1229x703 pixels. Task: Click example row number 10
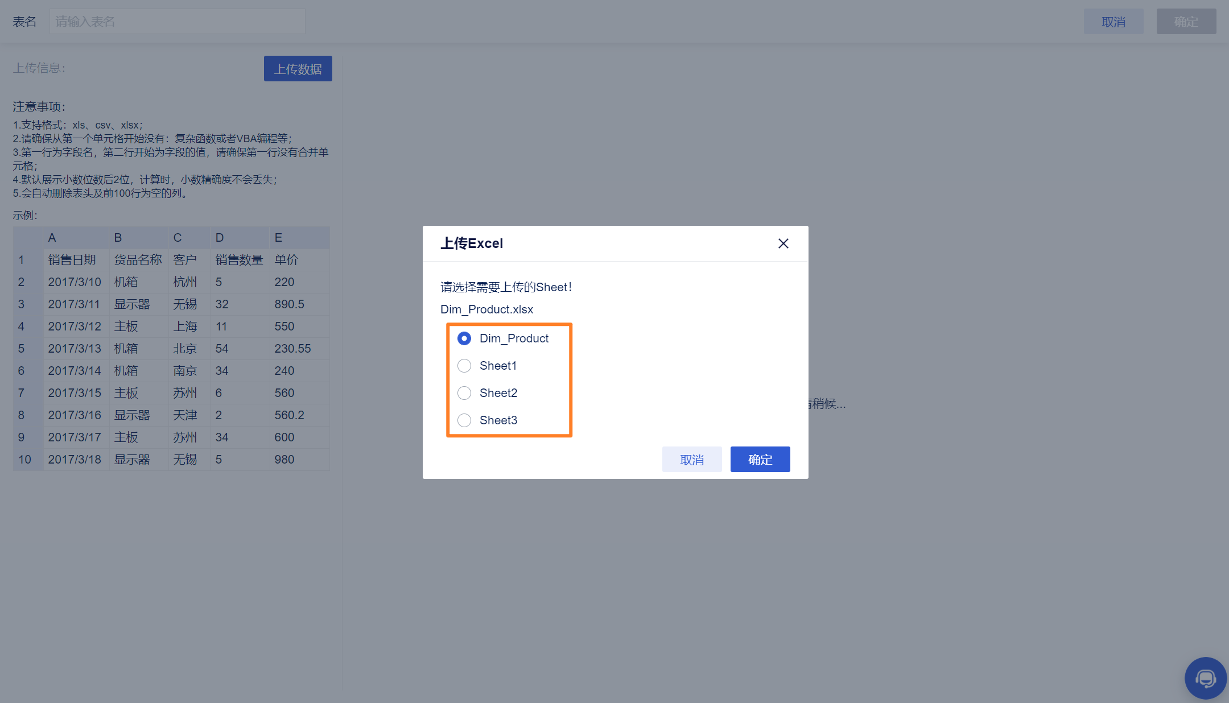24,460
